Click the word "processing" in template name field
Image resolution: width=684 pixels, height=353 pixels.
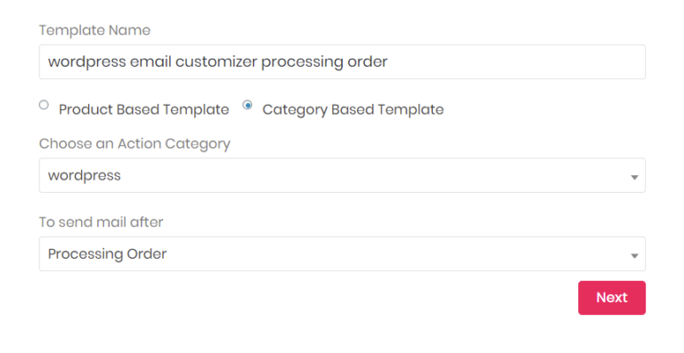pyautogui.click(x=302, y=62)
